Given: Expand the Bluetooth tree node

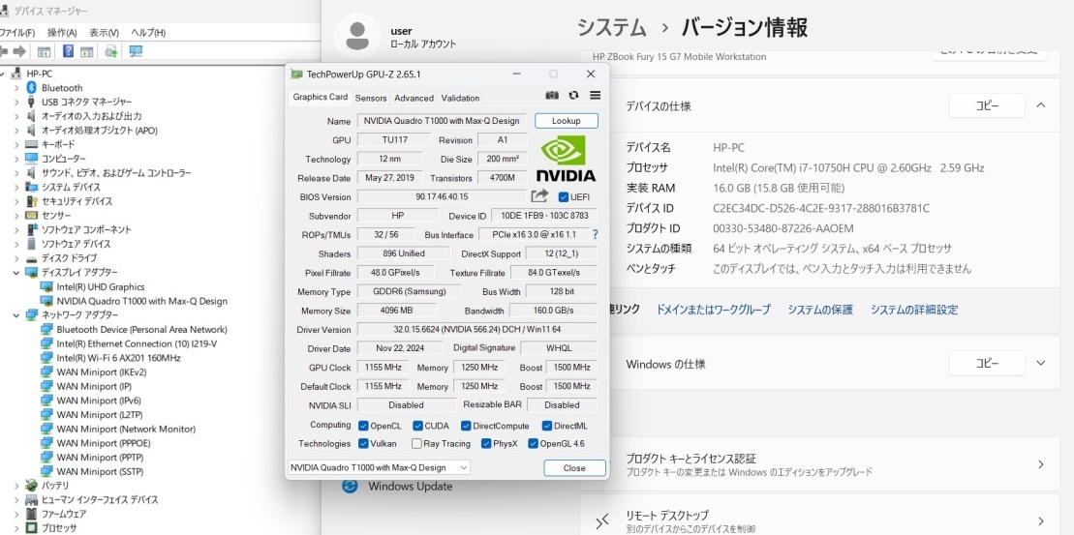Looking at the screenshot, I should click(16, 88).
